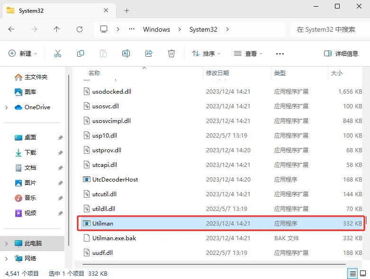Expand chevron after Windows in address bar

click(x=180, y=29)
